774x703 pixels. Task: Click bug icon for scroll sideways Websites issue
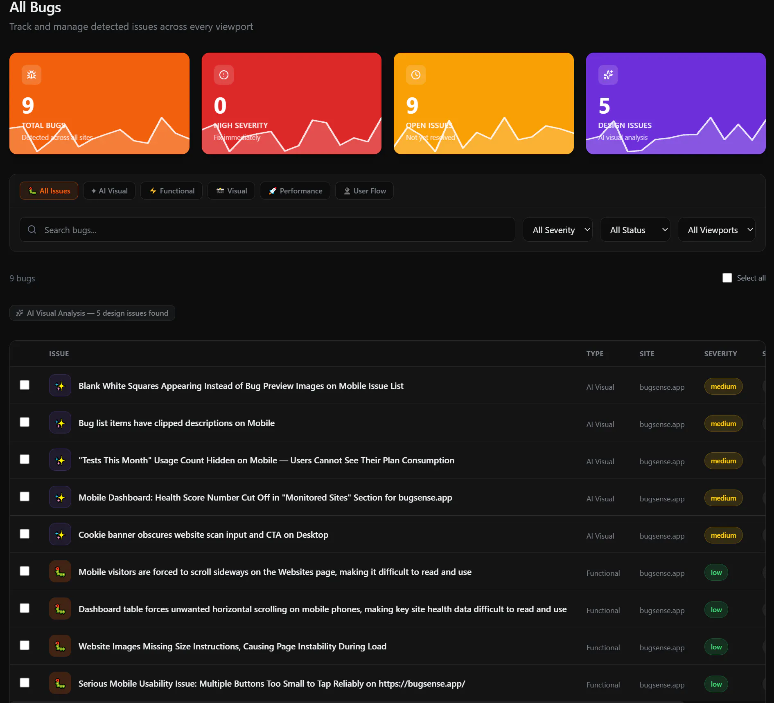coord(60,572)
